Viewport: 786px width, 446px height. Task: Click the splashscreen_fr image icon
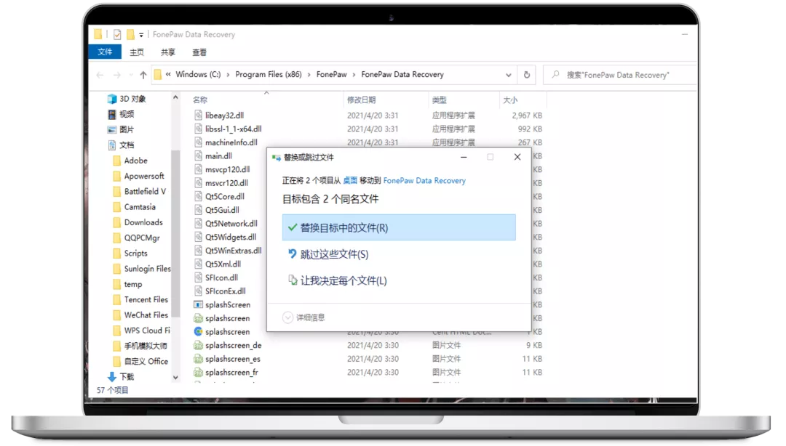(x=198, y=372)
